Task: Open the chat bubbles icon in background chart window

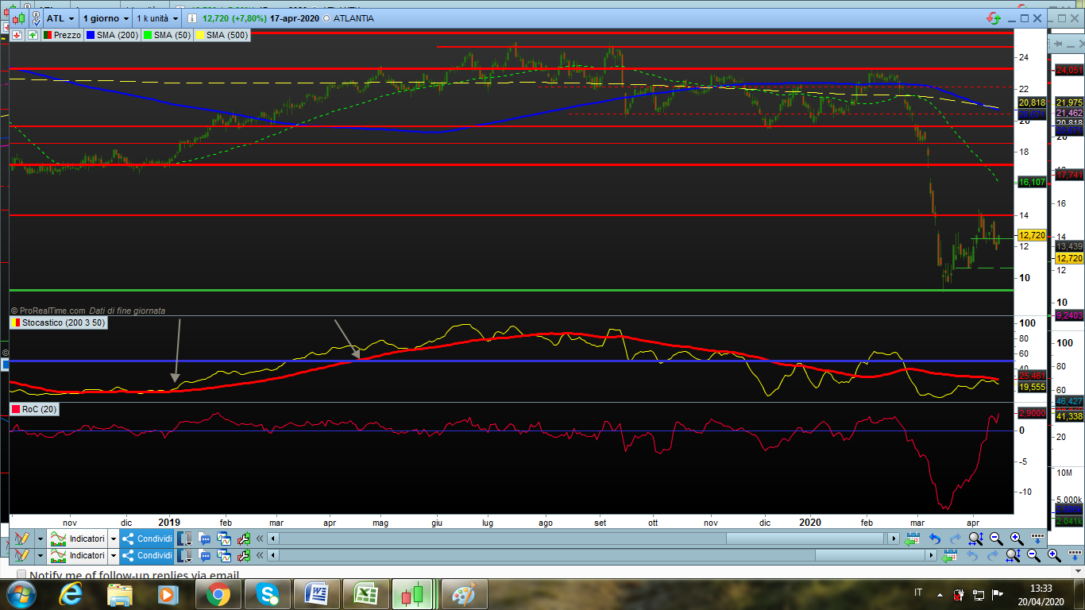Action: pos(204,555)
